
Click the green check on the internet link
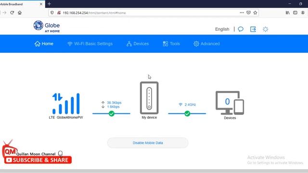pyautogui.click(x=112, y=113)
